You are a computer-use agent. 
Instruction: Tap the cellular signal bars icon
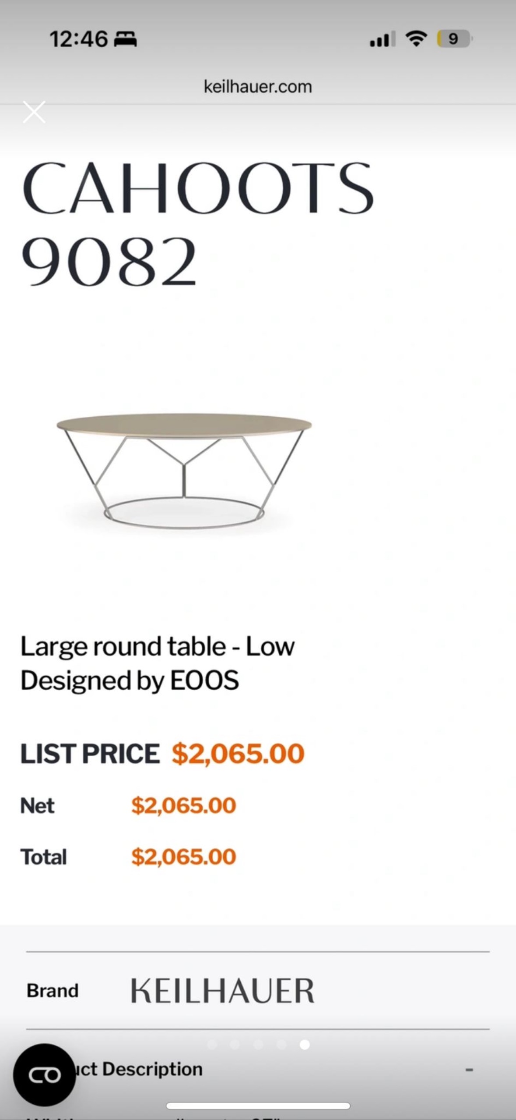point(382,39)
